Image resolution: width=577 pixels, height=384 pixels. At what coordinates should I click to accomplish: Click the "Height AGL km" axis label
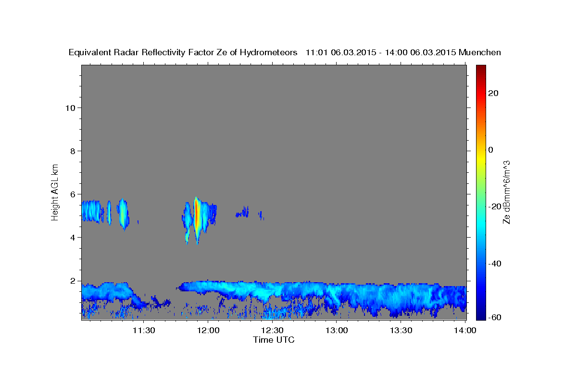(55, 192)
